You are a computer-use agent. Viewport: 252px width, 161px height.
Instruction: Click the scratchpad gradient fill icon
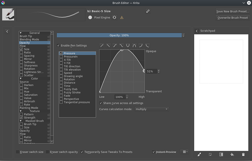221,155
